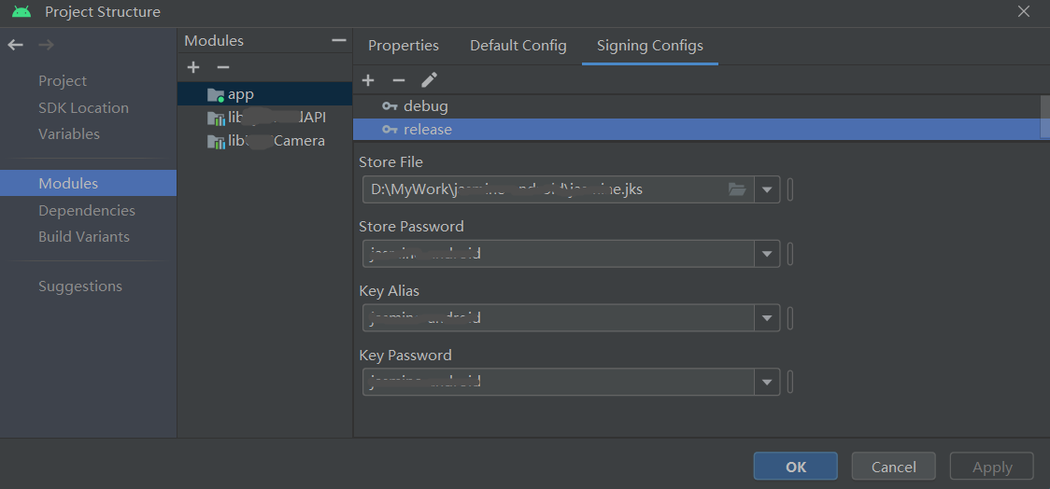Expand the Store File dropdown
The height and width of the screenshot is (489, 1050).
[x=767, y=189]
